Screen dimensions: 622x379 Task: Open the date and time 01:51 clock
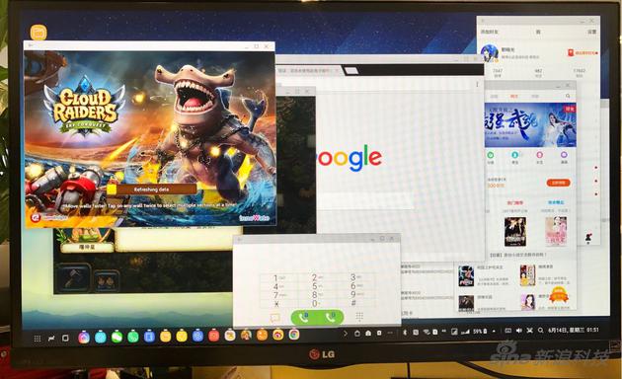coord(574,330)
